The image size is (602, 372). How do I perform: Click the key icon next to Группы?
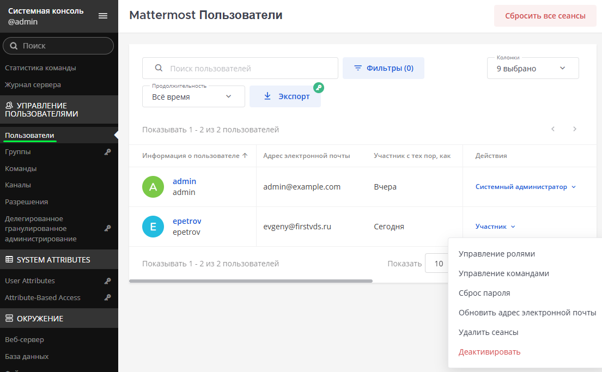[x=108, y=151]
